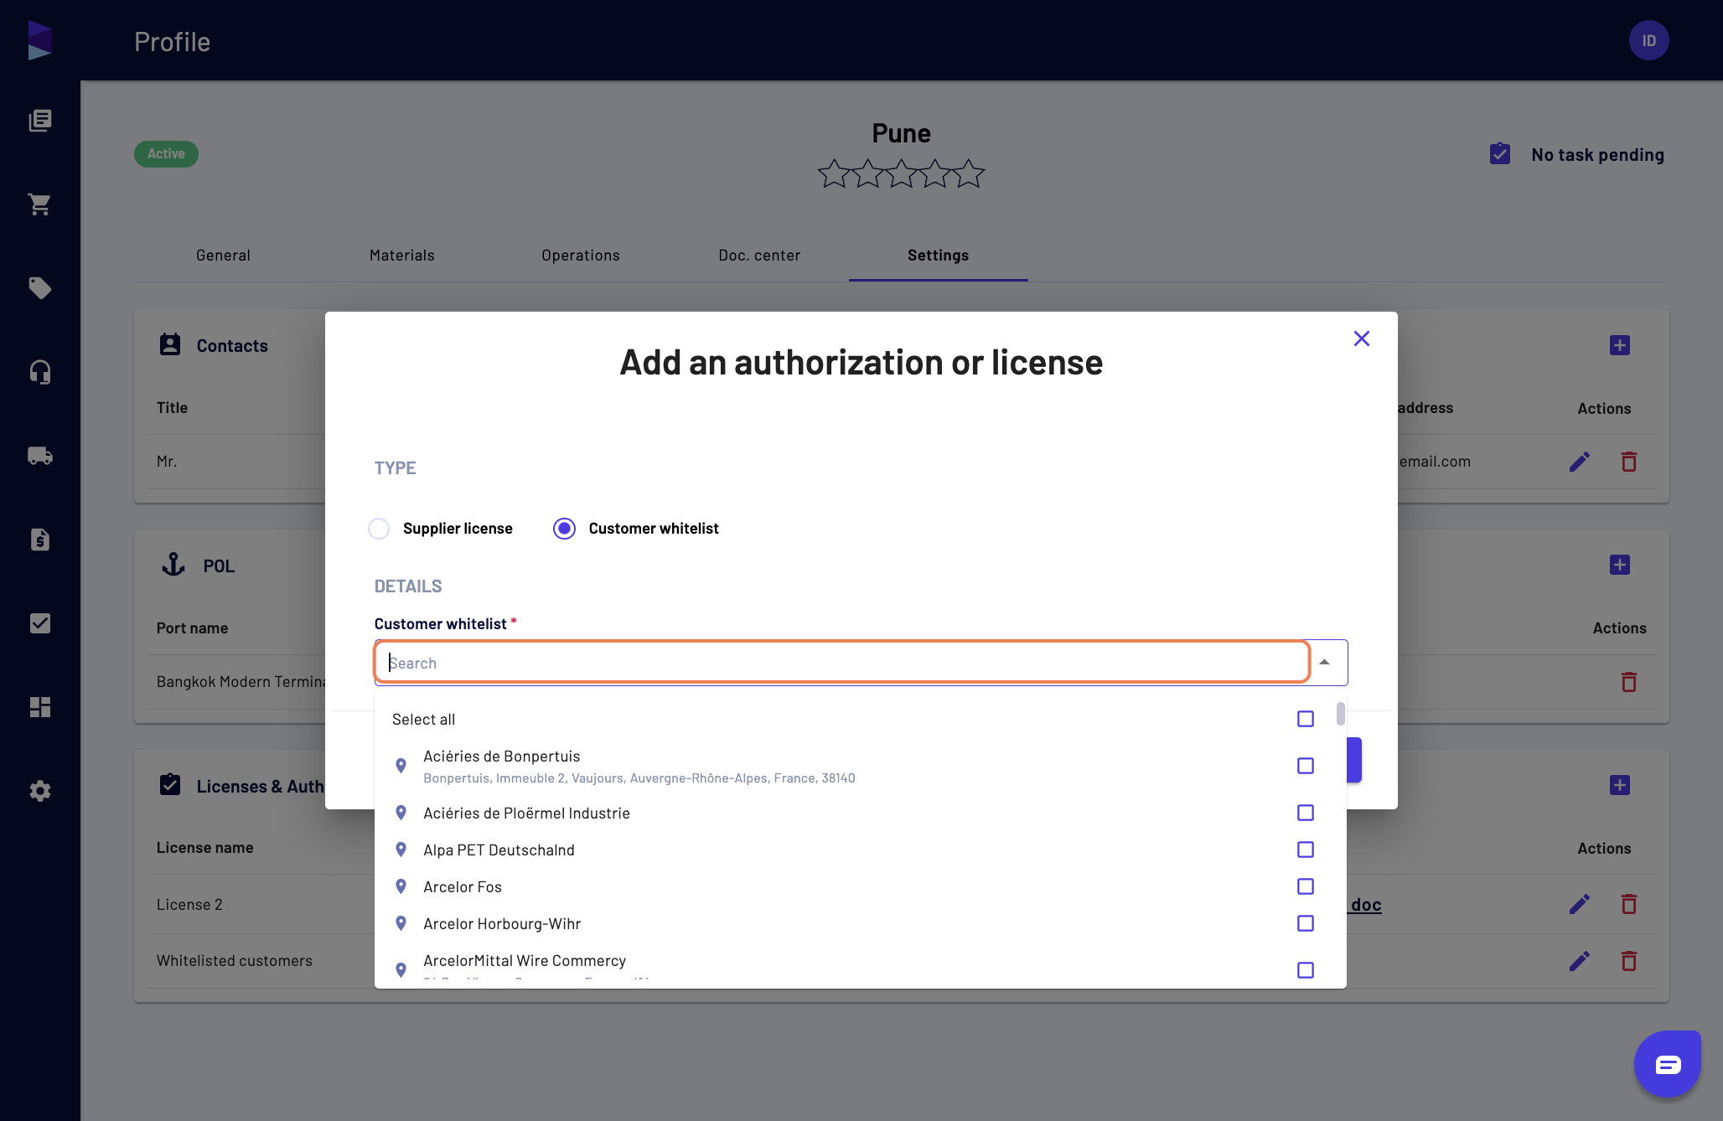The image size is (1723, 1121).
Task: Click the ID user avatar
Action: (1648, 40)
